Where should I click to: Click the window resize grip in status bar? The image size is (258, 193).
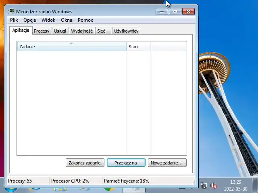pyautogui.click(x=193, y=183)
